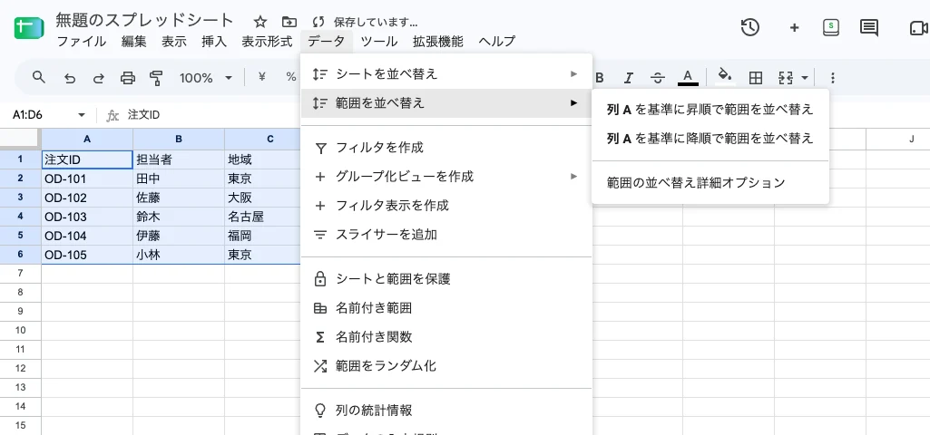Open merge cells dropdown arrow
The width and height of the screenshot is (930, 435).
point(805,78)
